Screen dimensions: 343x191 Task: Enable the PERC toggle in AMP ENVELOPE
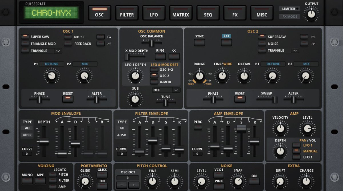198,127
